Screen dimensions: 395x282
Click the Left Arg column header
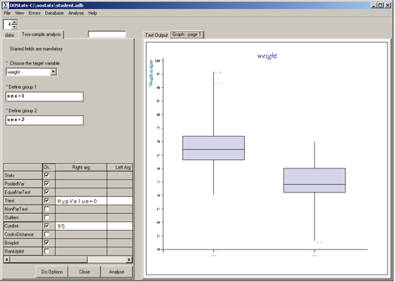tap(120, 167)
